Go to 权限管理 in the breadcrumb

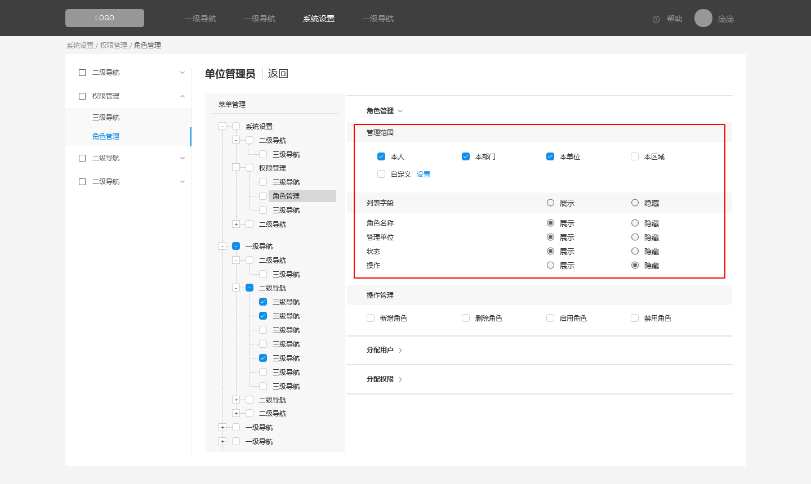click(x=114, y=46)
